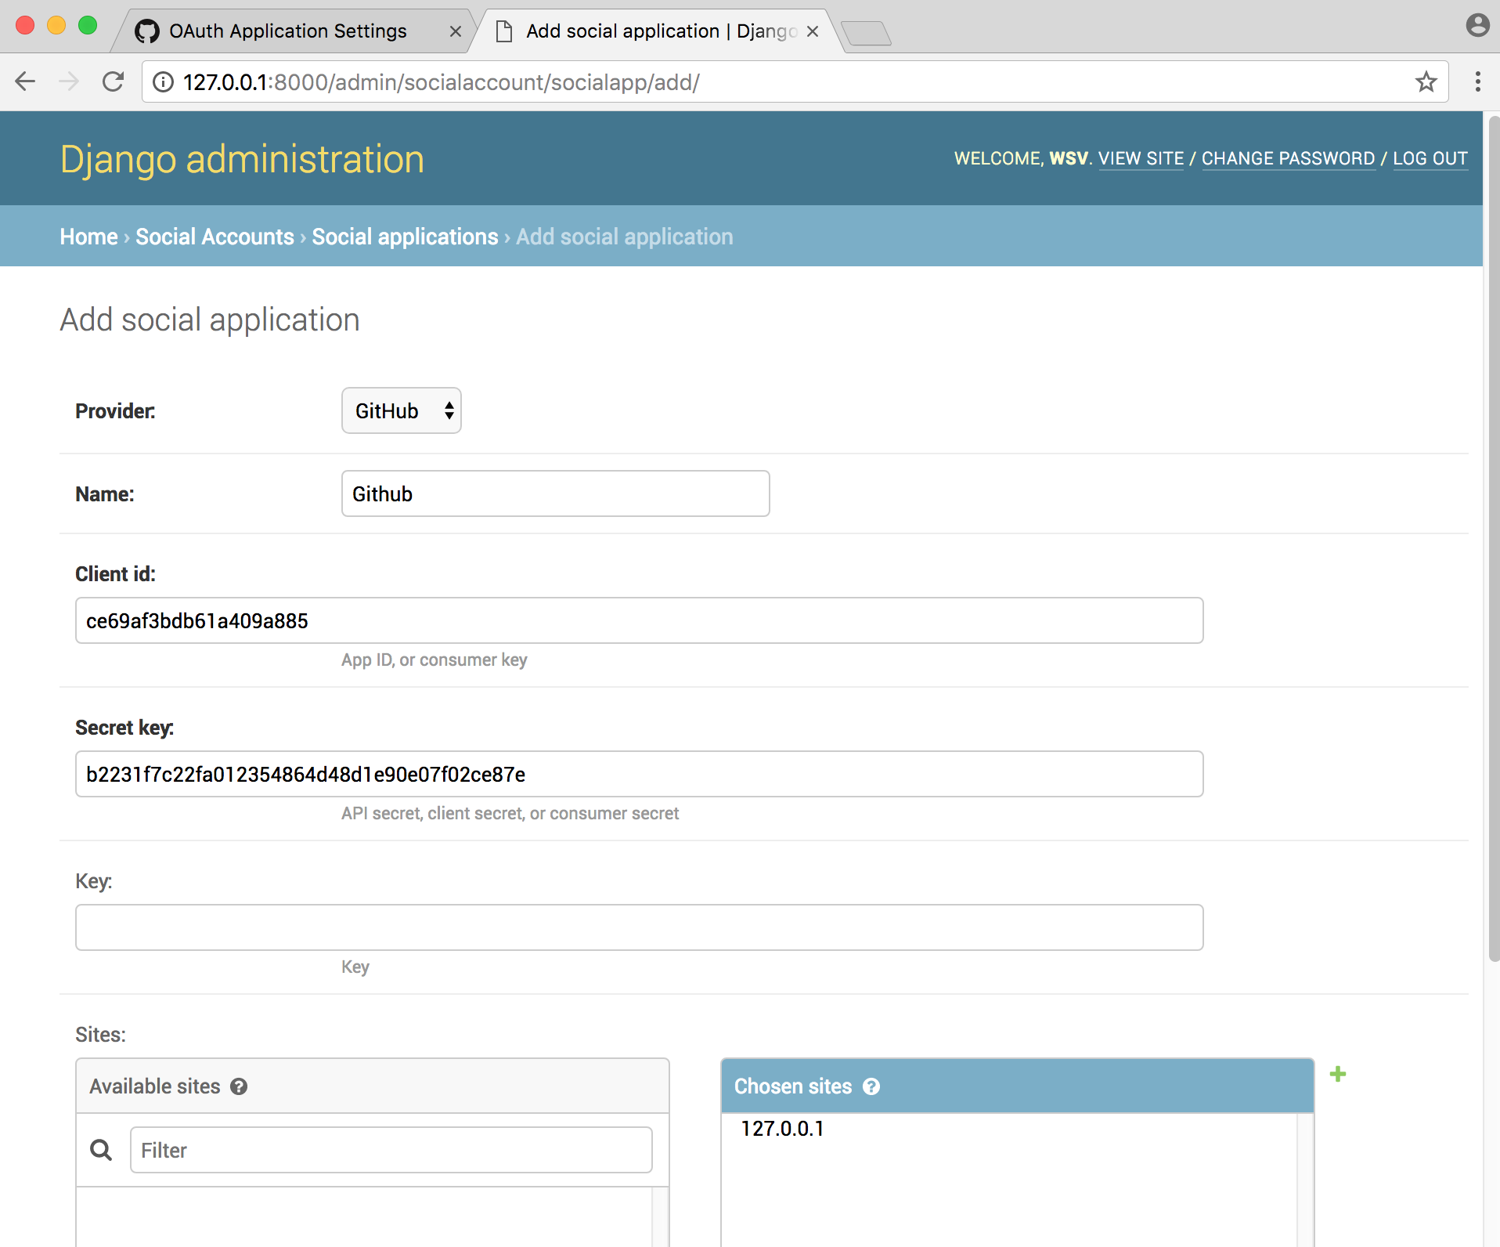Close the OAuth Application Settings tab
Image resolution: width=1500 pixels, height=1247 pixels.
coord(456,31)
